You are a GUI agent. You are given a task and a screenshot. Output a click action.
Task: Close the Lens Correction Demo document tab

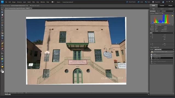[31, 8]
